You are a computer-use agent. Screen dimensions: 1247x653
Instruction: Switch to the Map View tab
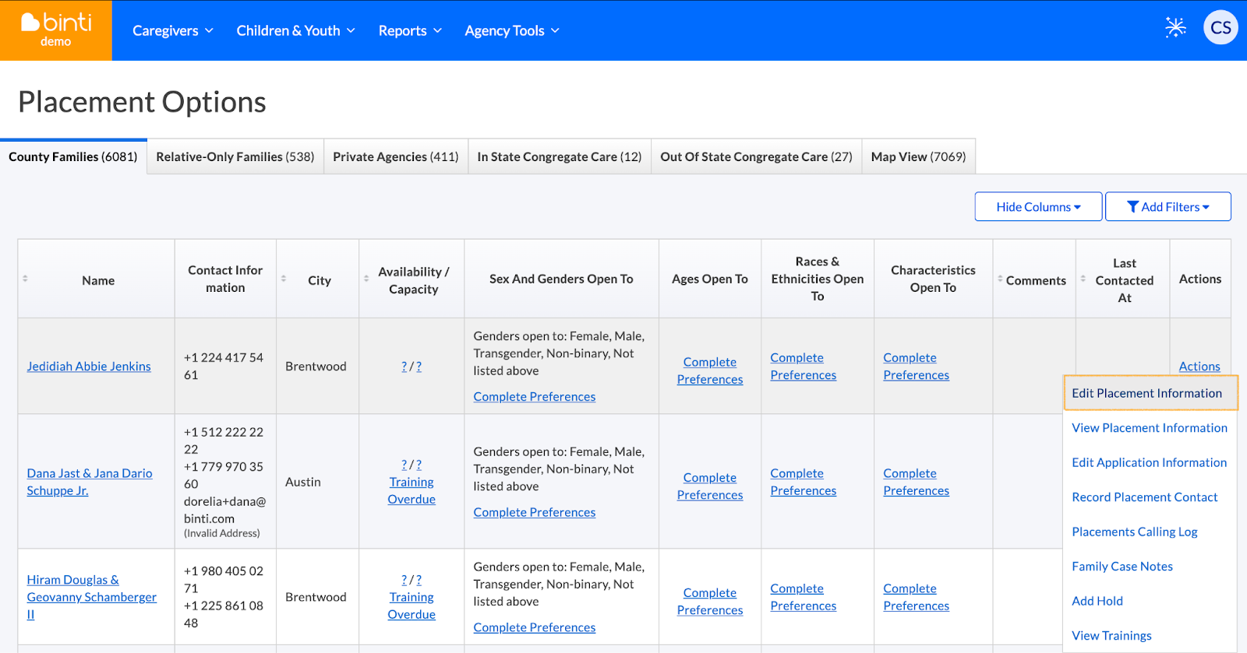(918, 156)
